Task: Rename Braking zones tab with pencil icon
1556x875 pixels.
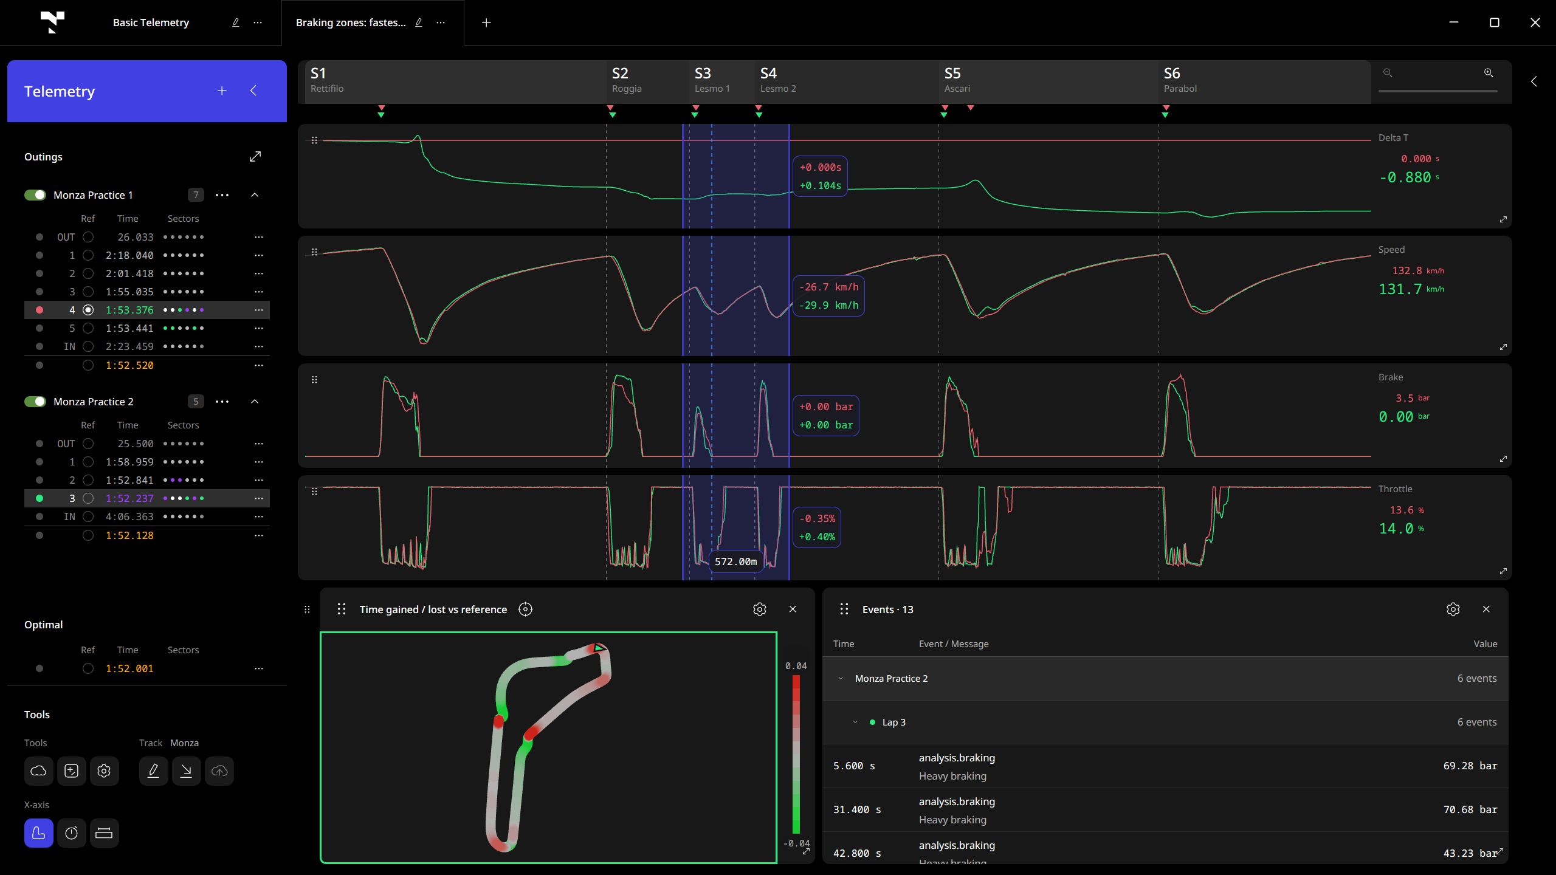Action: pos(419,22)
